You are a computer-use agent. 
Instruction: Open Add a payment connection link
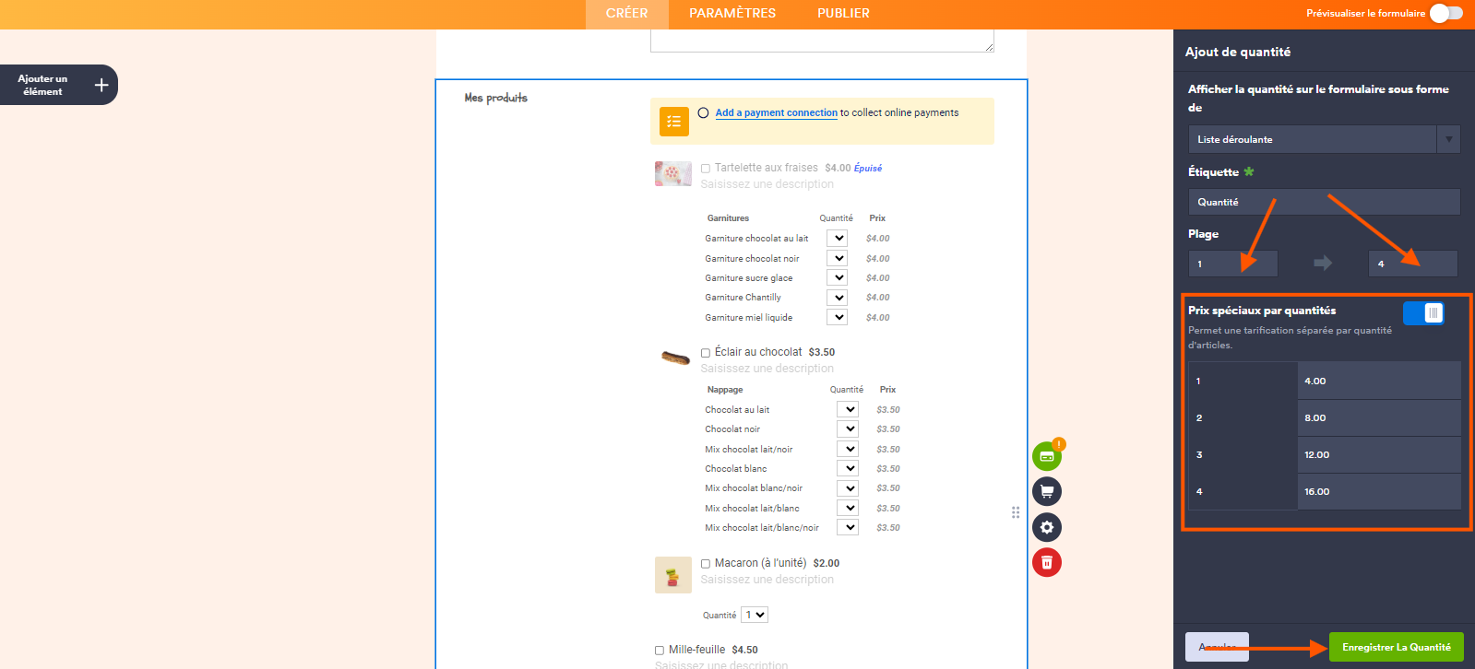[776, 112]
